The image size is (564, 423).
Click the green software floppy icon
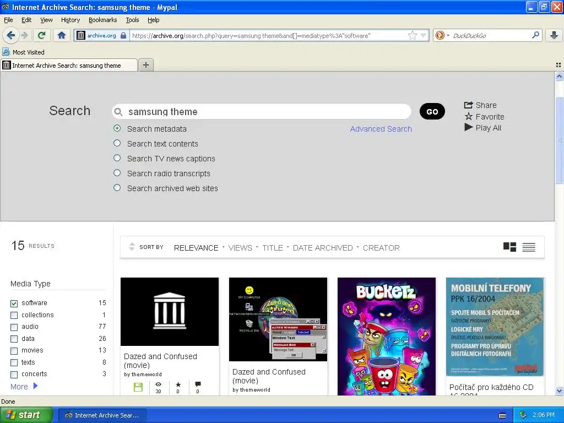click(138, 387)
